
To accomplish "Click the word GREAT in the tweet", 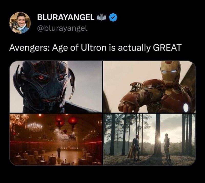I will pyautogui.click(x=167, y=47).
